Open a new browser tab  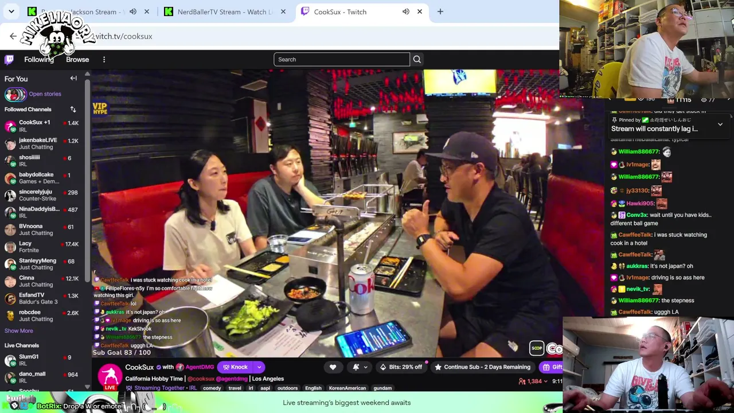440,11
